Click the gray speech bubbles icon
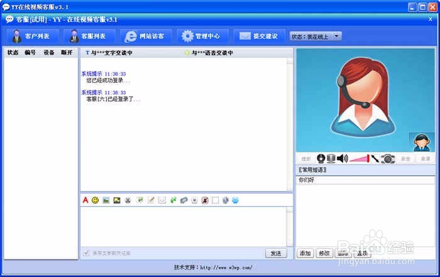 (184, 200)
